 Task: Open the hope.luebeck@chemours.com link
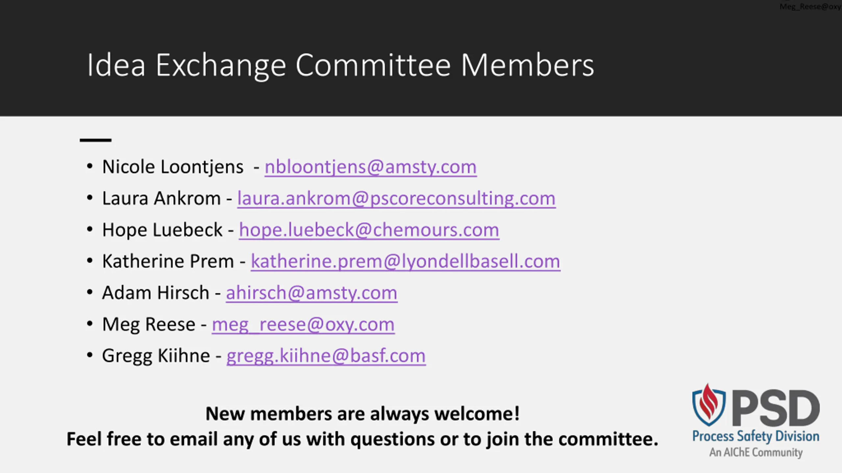pos(369,230)
